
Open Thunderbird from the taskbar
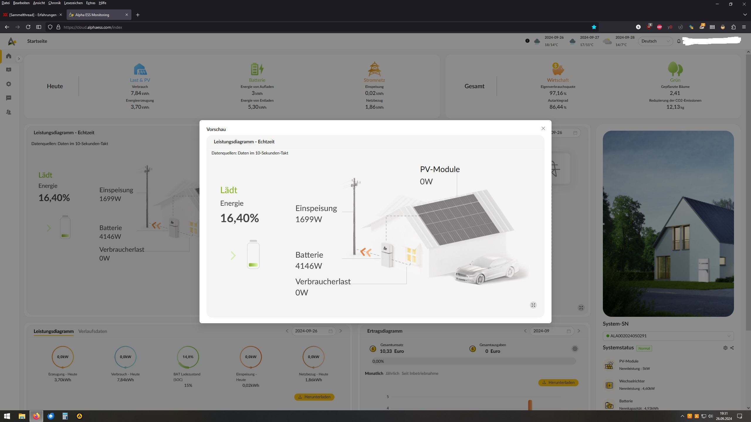(51, 416)
